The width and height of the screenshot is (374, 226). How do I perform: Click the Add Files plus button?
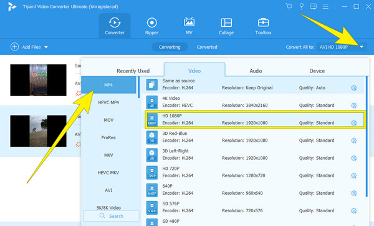(14, 47)
